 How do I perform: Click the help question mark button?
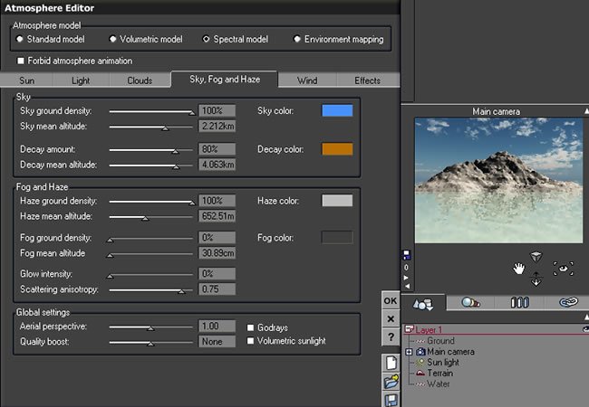(391, 337)
